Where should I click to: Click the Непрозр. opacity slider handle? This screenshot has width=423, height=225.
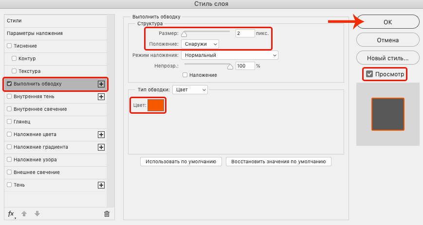point(230,67)
